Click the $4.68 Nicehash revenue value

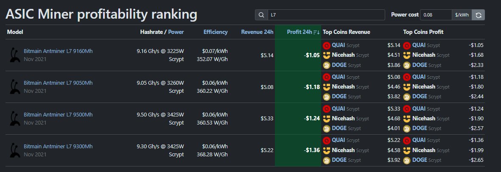[394, 119]
